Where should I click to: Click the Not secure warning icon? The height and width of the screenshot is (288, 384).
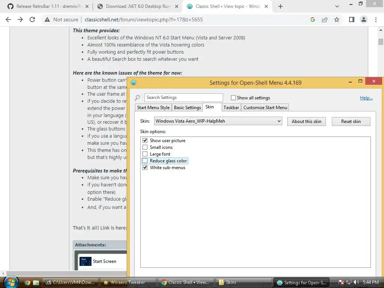(47, 19)
